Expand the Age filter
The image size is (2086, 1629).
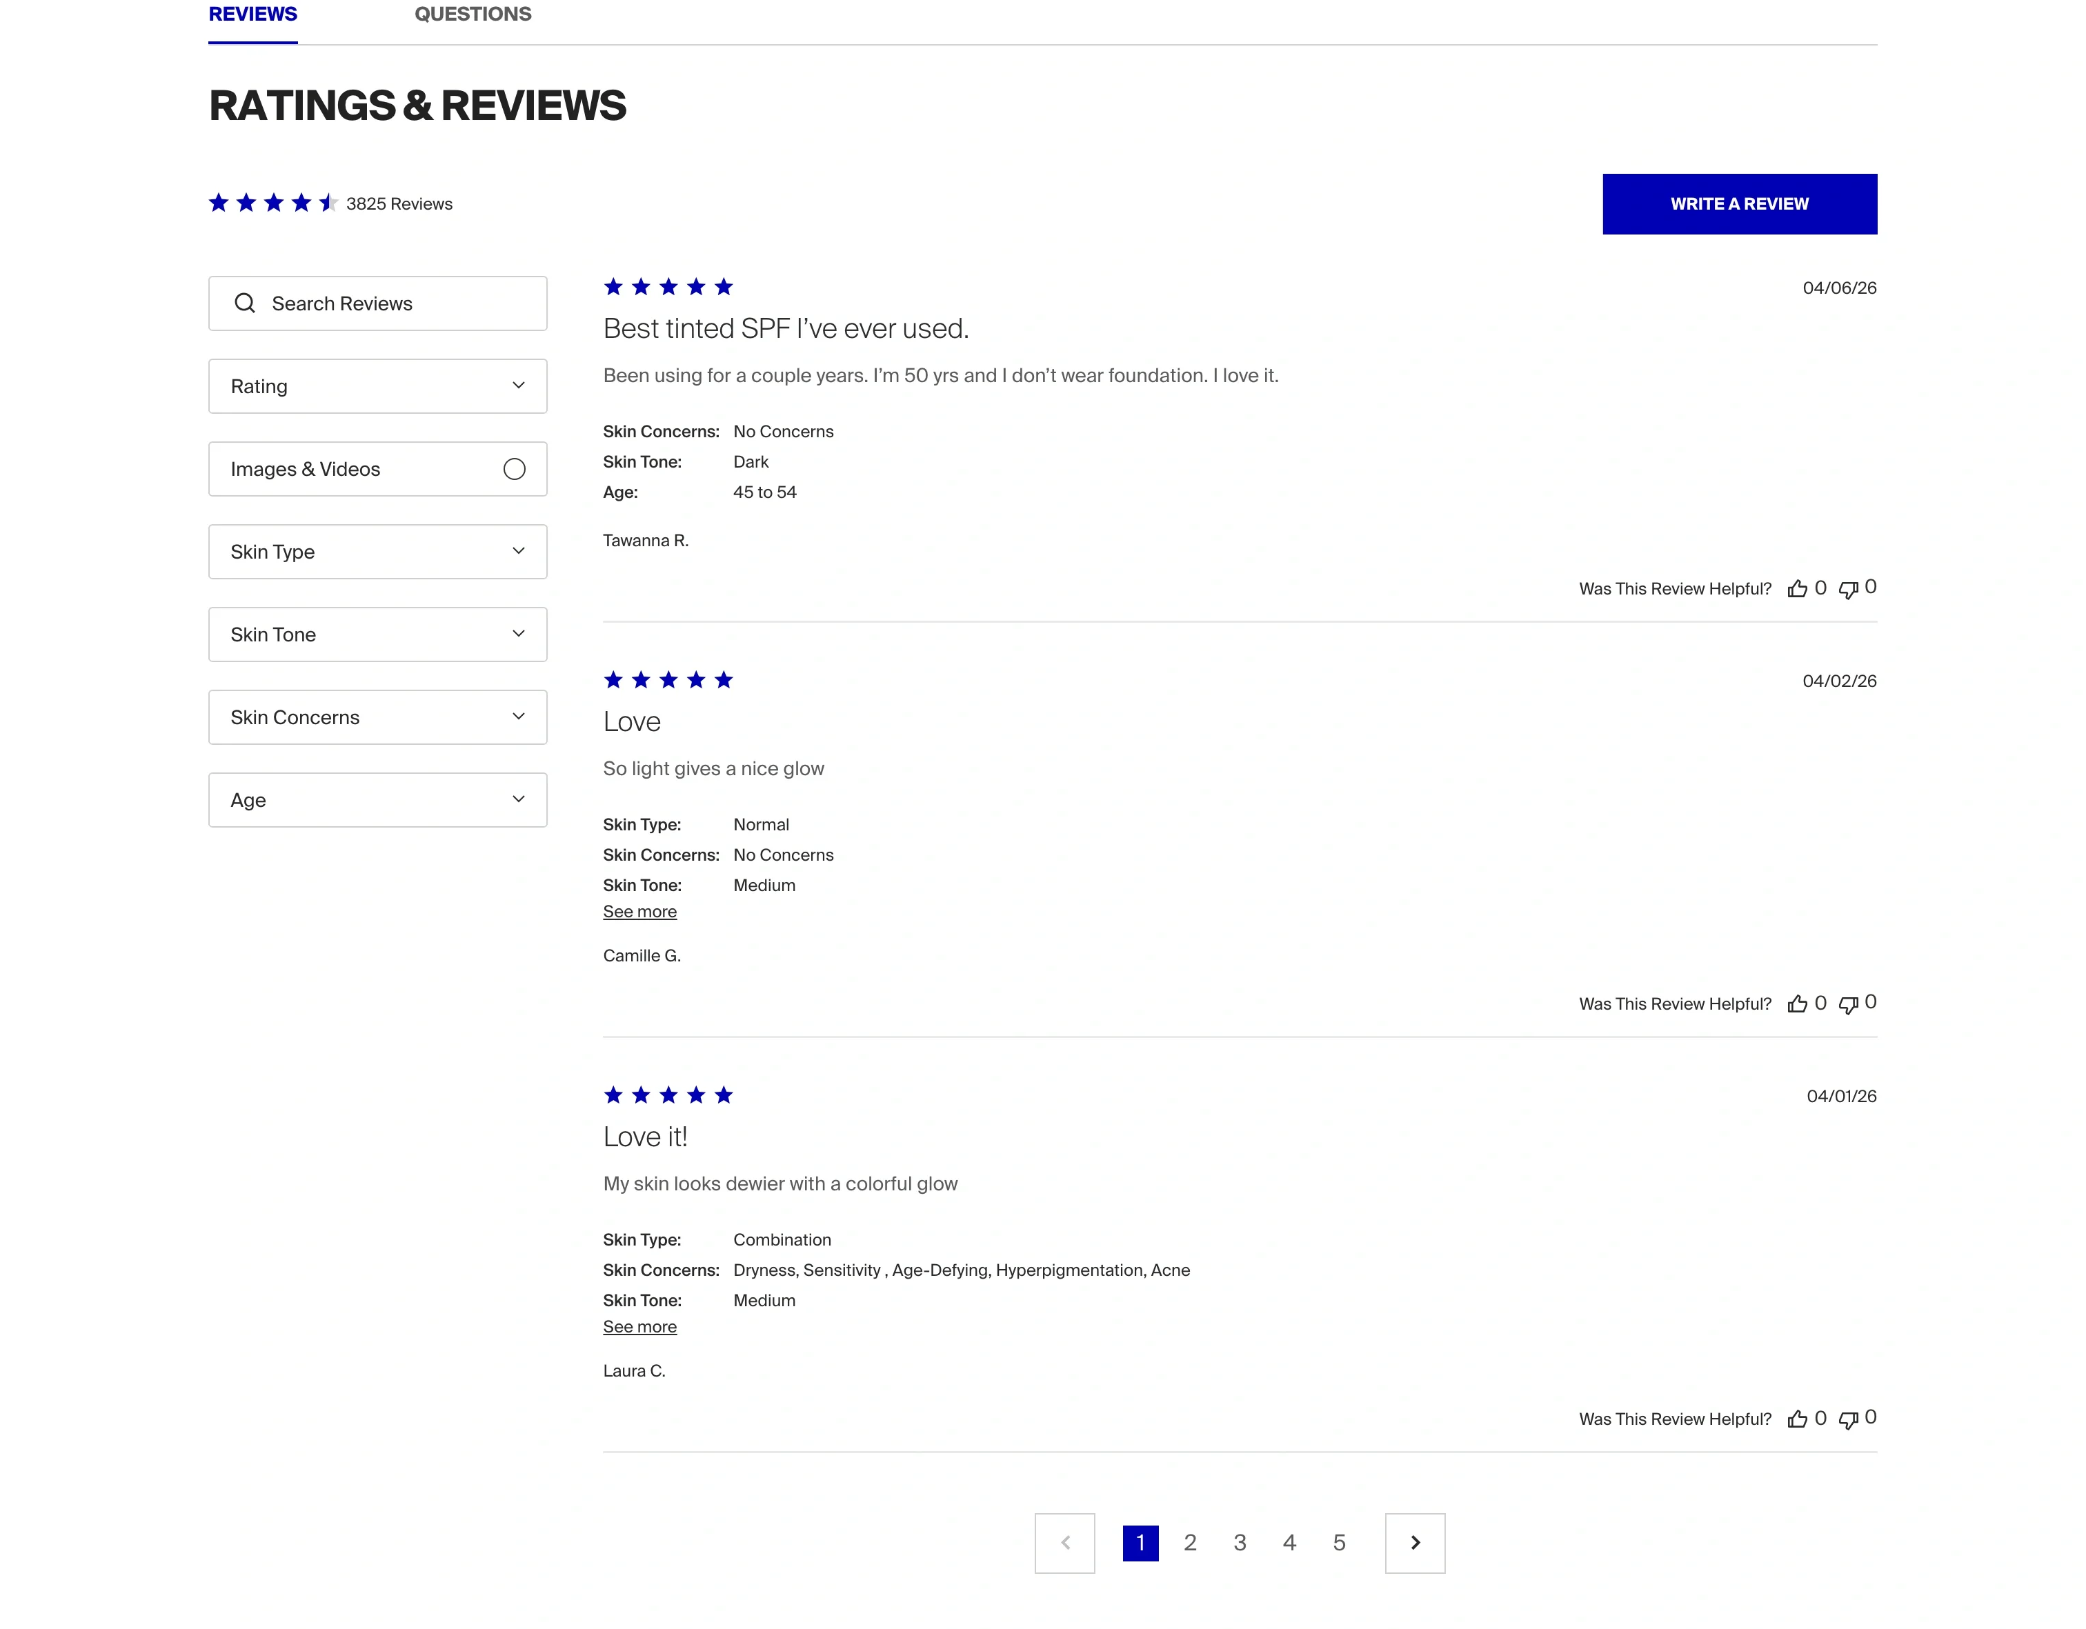click(x=378, y=799)
